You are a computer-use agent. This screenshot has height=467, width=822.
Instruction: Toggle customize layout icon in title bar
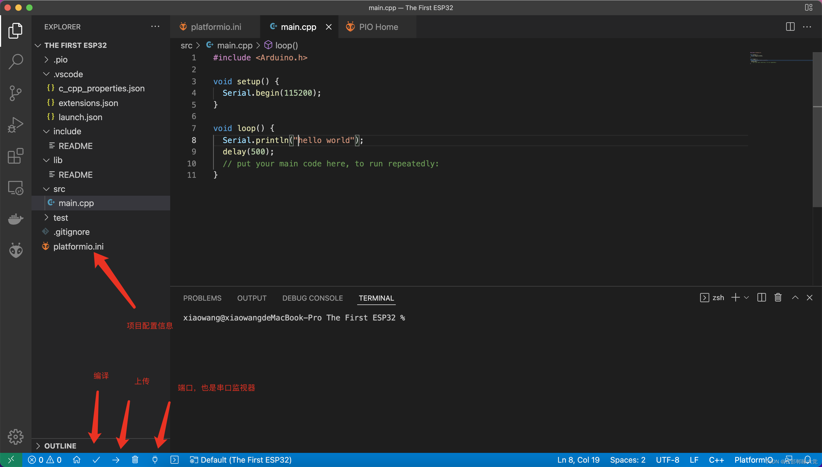tap(808, 7)
